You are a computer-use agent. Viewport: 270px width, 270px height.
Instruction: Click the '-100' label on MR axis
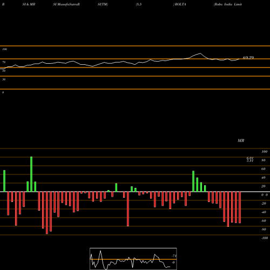(x=264, y=238)
